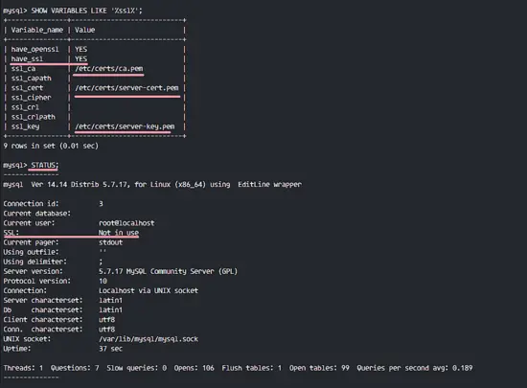
Task: Select the /etc/certs/server-key.pem path
Action: point(125,126)
